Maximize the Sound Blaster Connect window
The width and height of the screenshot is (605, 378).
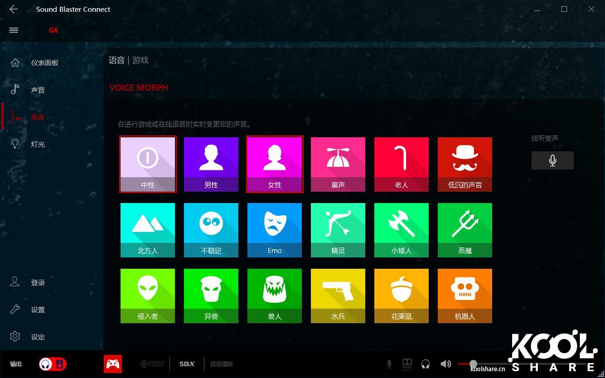564,9
